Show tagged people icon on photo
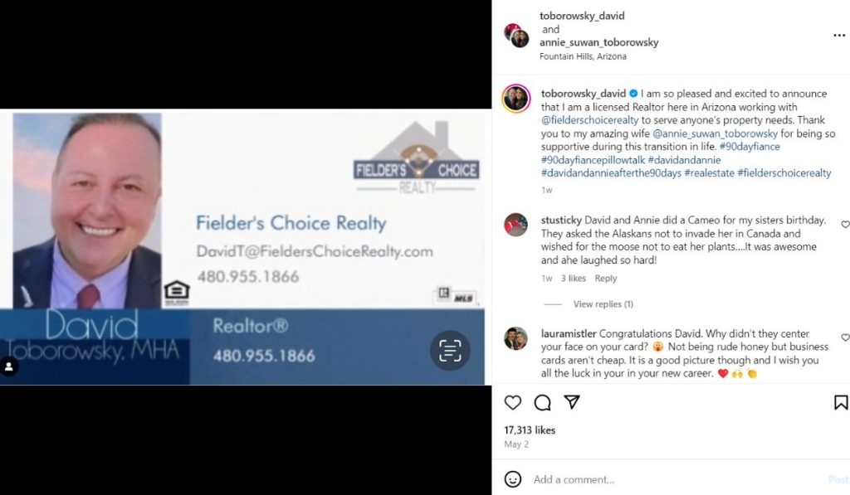 (8, 367)
